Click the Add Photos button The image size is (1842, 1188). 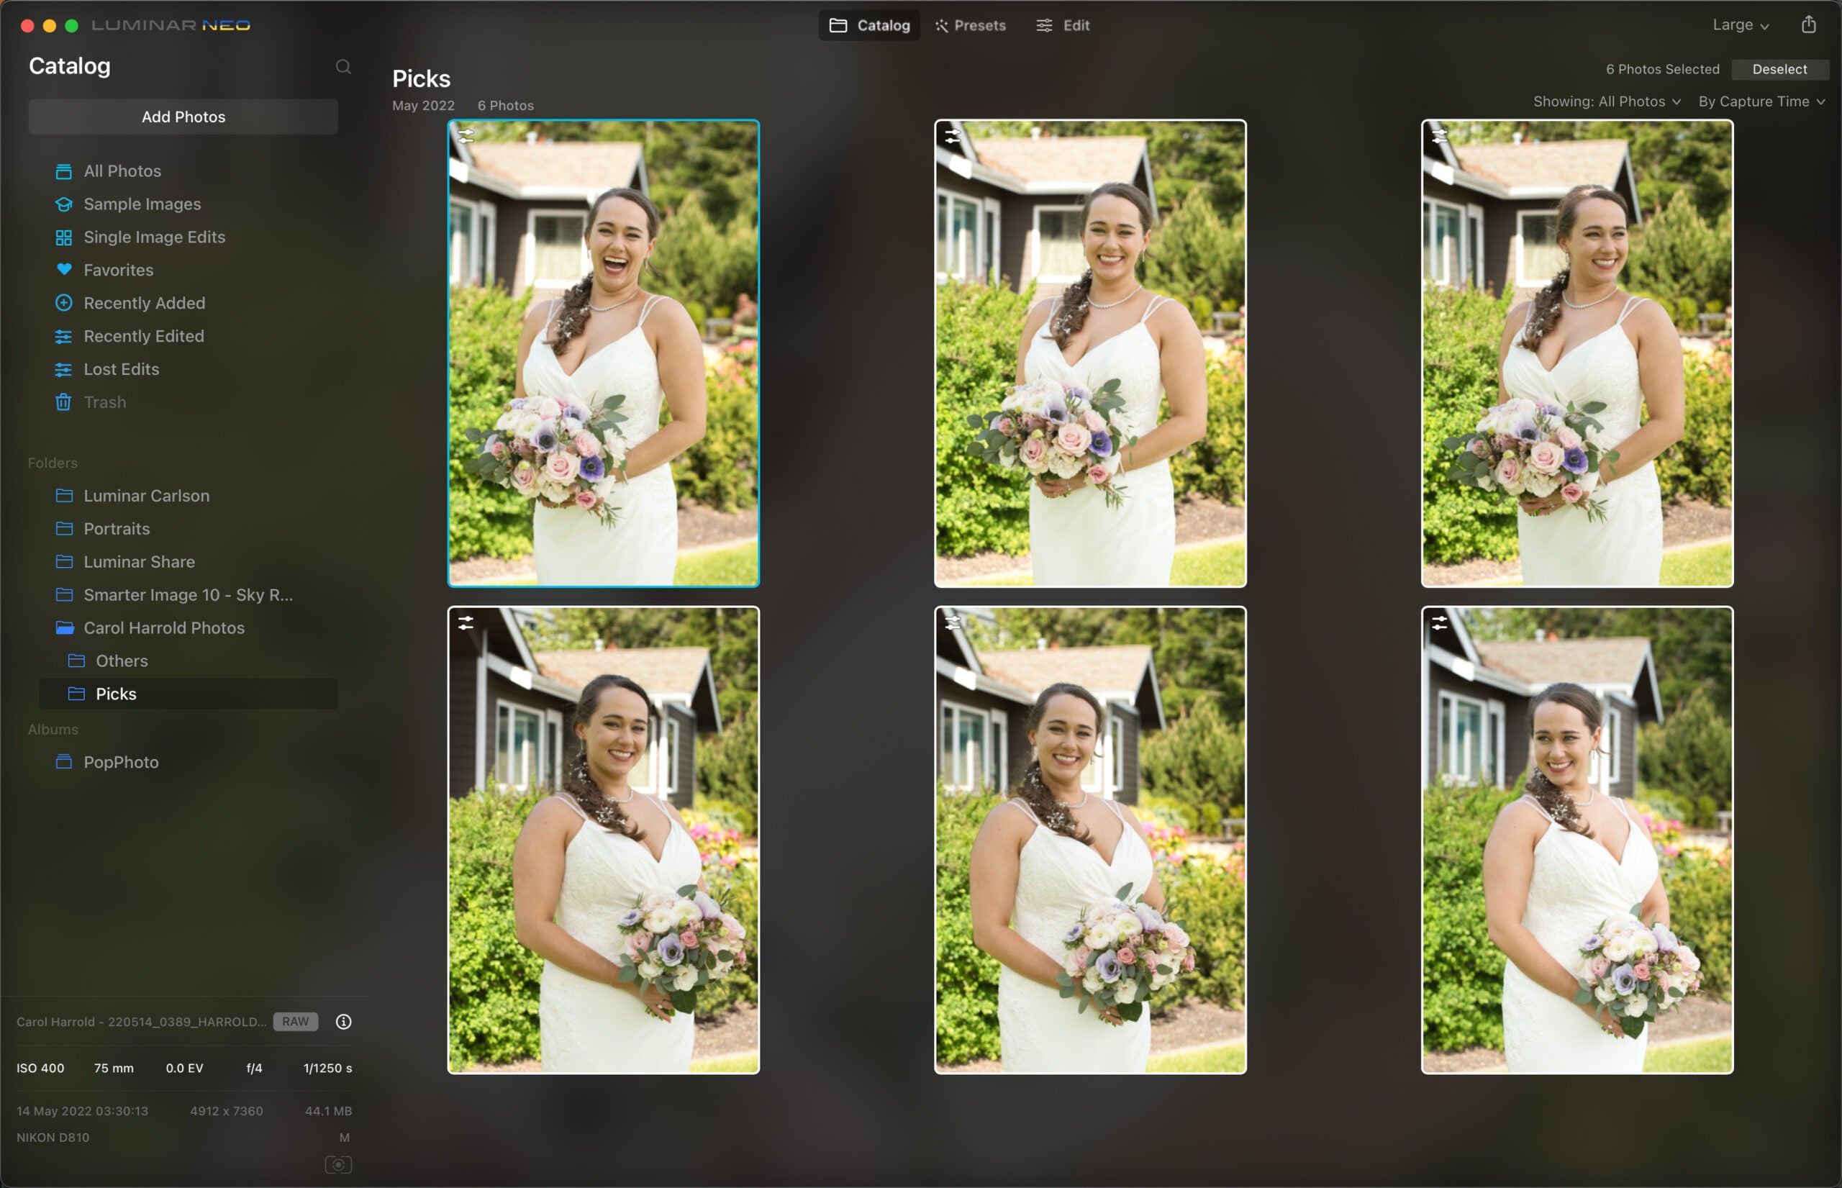coord(184,117)
